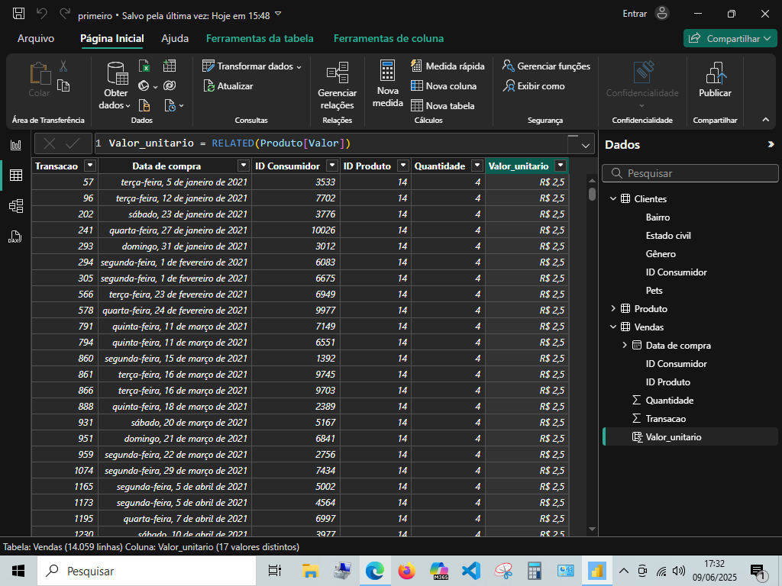Click Gerenciar relações icon
Viewport: 782px width, 586px height.
pyautogui.click(x=338, y=72)
